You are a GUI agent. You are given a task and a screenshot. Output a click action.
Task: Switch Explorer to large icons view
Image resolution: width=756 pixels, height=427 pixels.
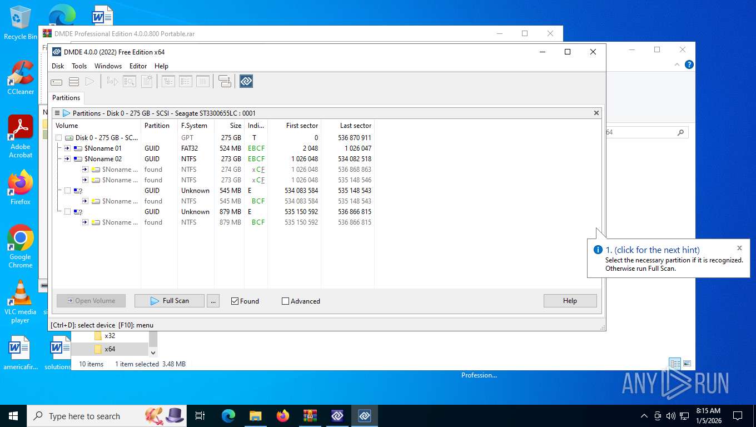pyautogui.click(x=687, y=364)
